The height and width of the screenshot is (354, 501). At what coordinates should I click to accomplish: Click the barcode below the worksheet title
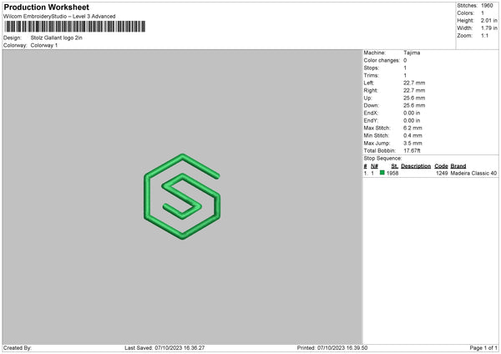75,27
